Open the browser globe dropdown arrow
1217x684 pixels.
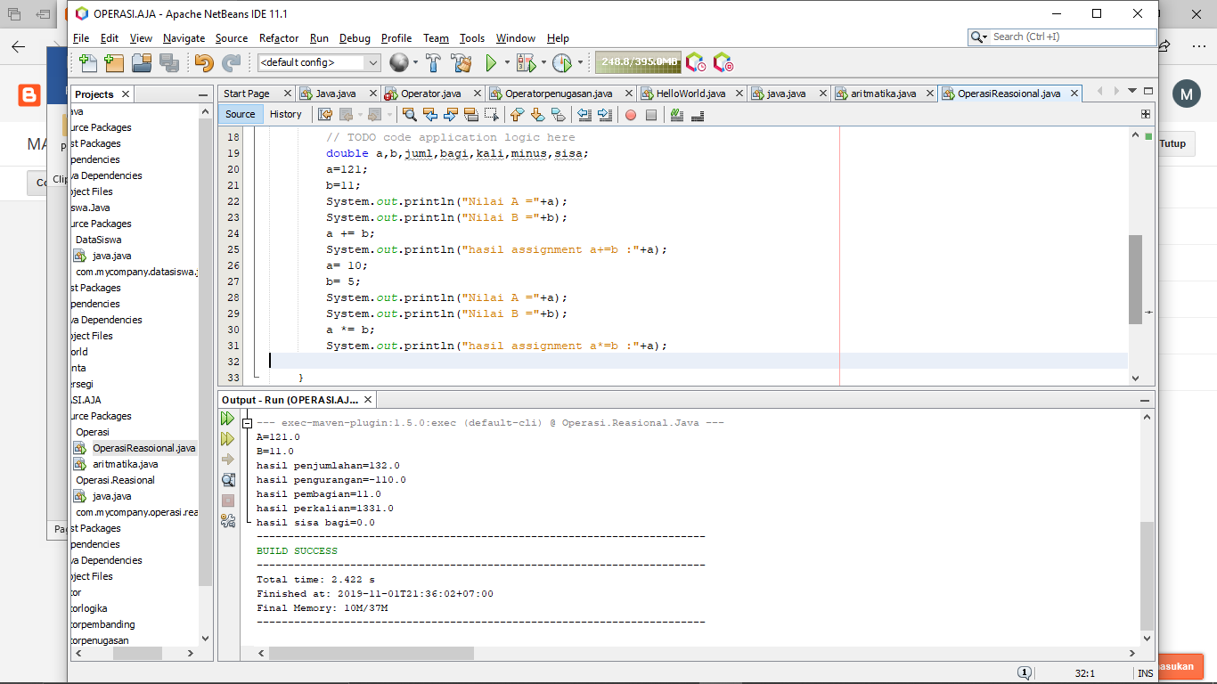click(415, 62)
